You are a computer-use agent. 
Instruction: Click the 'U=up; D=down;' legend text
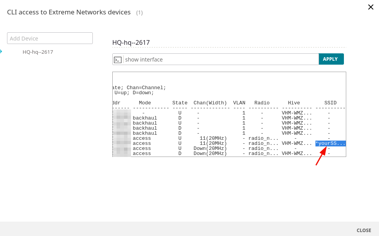(134, 93)
